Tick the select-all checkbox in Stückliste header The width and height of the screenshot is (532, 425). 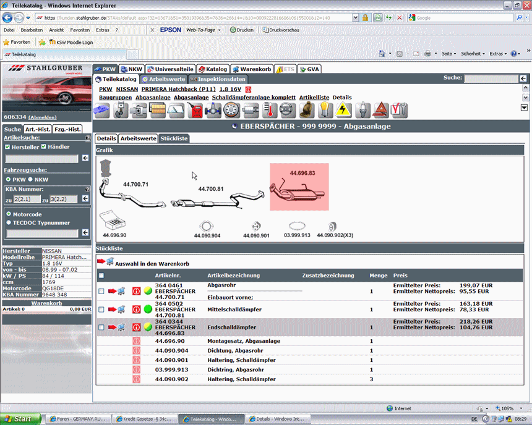click(x=101, y=276)
